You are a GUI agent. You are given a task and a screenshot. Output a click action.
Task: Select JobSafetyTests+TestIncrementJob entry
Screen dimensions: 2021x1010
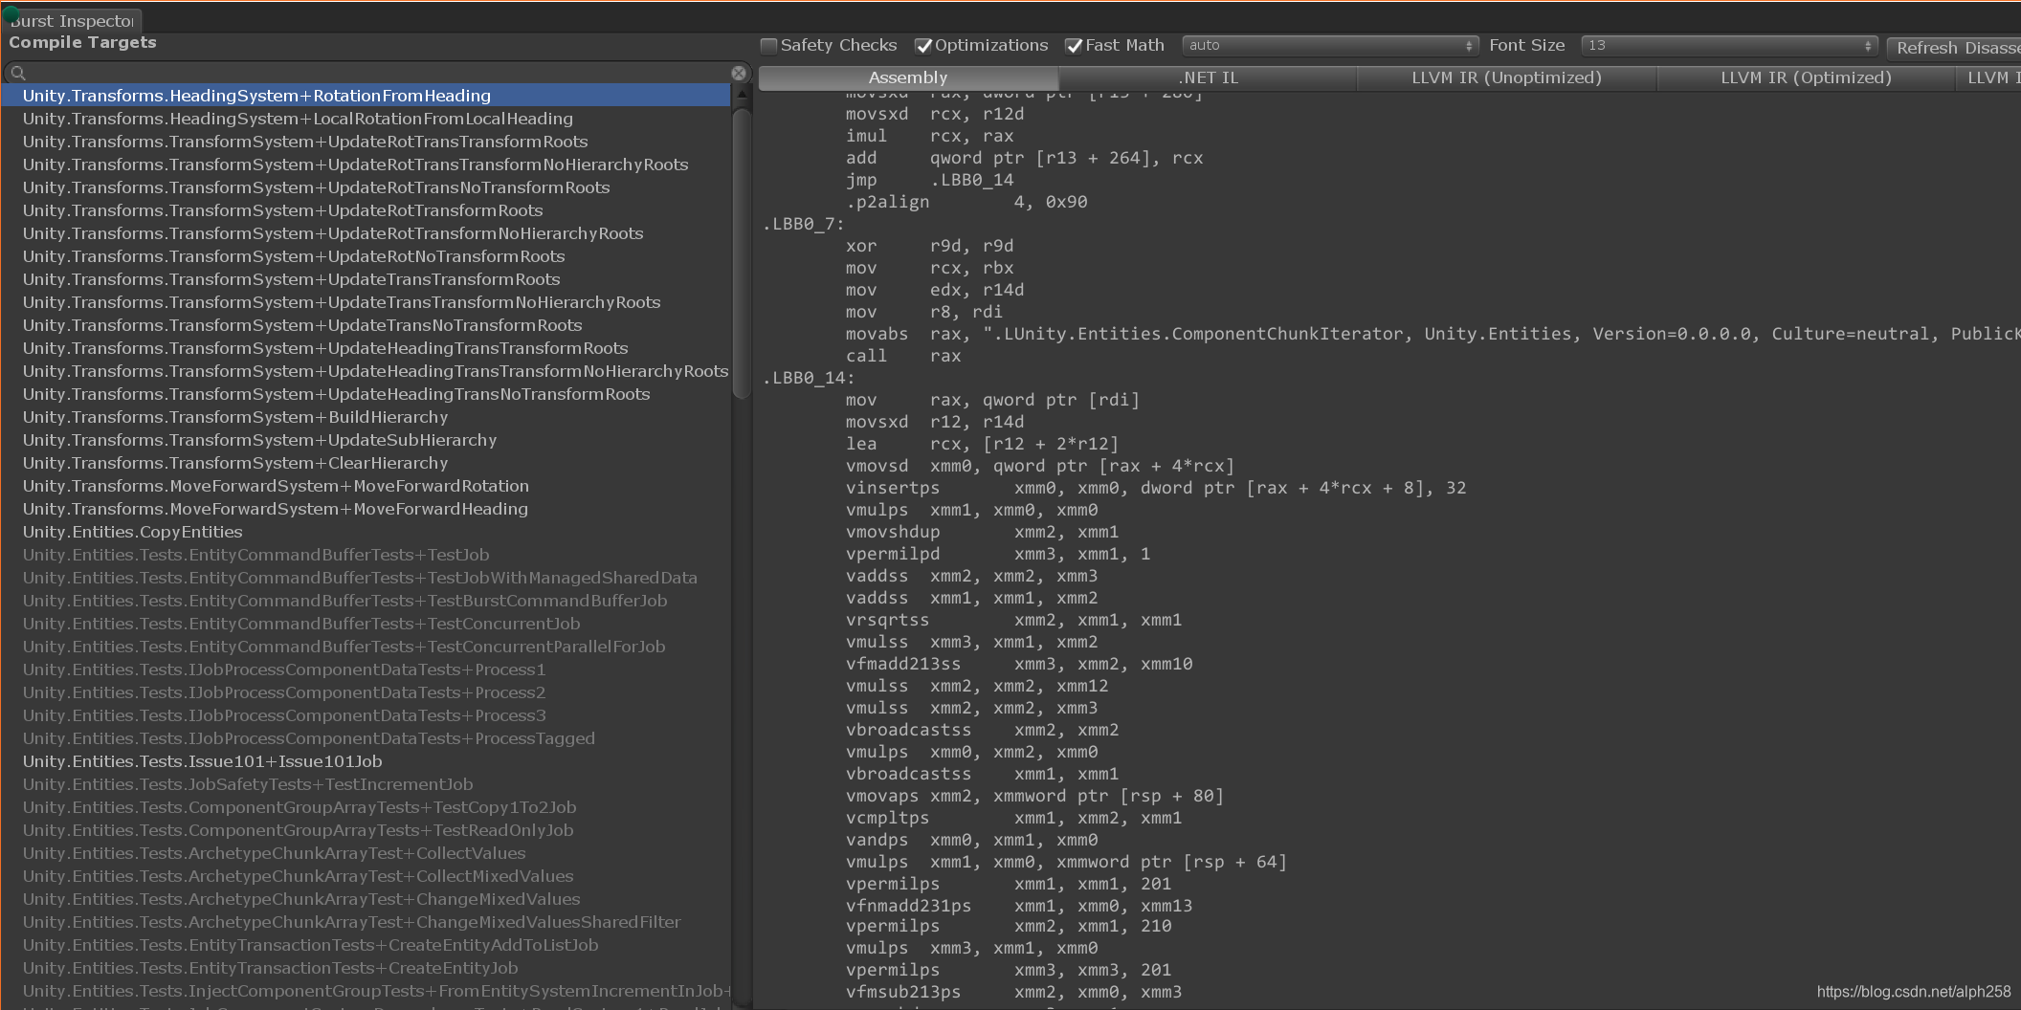coord(366,784)
